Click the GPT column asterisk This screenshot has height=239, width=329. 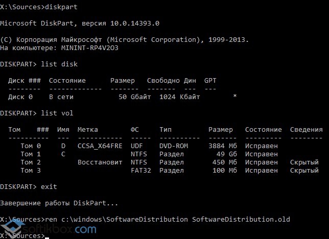point(234,97)
